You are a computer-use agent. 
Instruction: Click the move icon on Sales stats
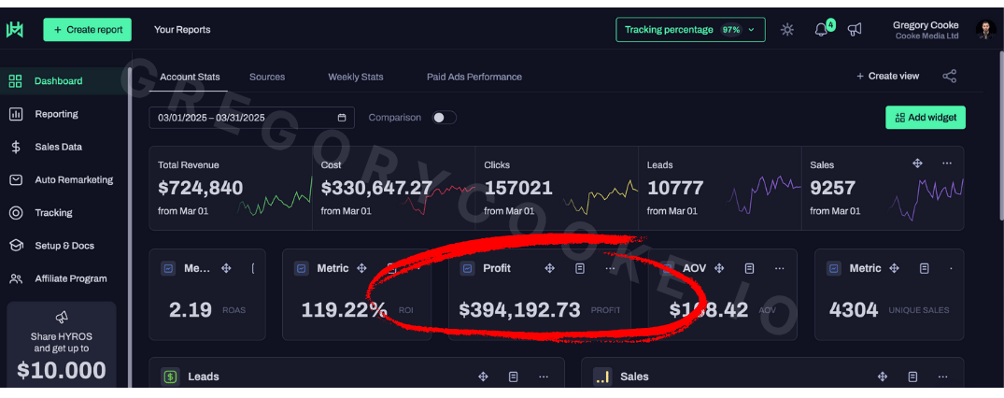pos(917,163)
